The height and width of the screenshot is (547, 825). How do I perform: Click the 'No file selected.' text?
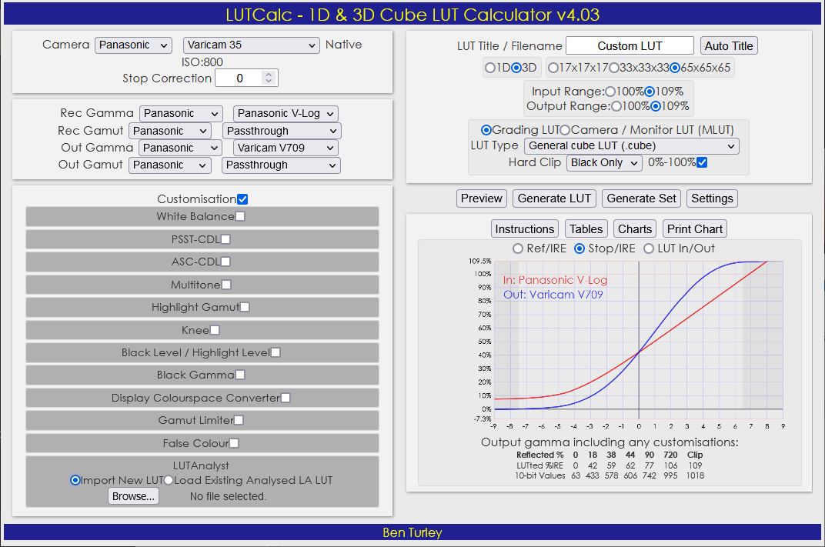[228, 496]
